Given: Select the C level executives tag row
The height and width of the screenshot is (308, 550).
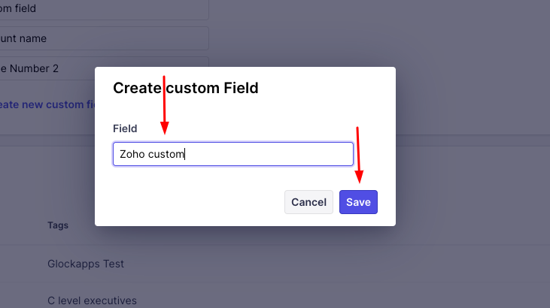Looking at the screenshot, I should click(92, 301).
